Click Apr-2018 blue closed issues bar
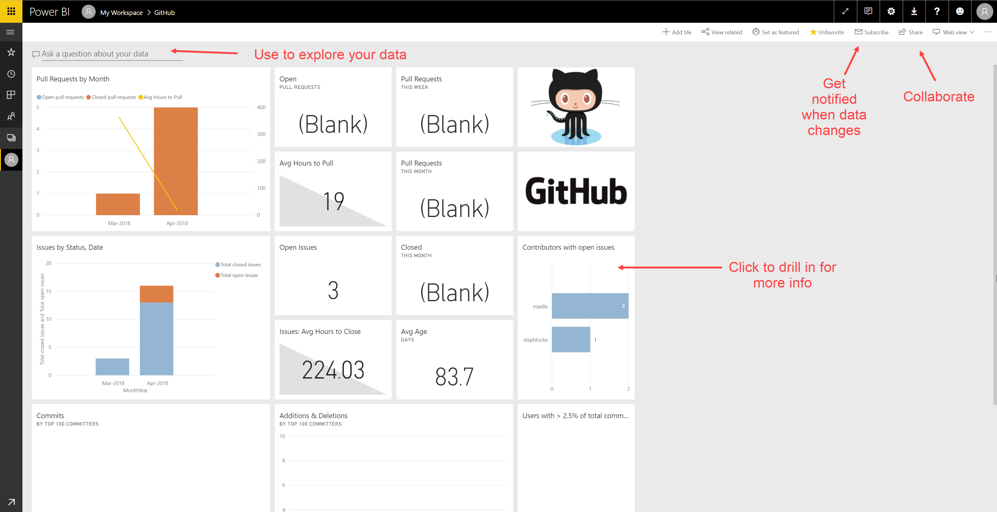 156,339
